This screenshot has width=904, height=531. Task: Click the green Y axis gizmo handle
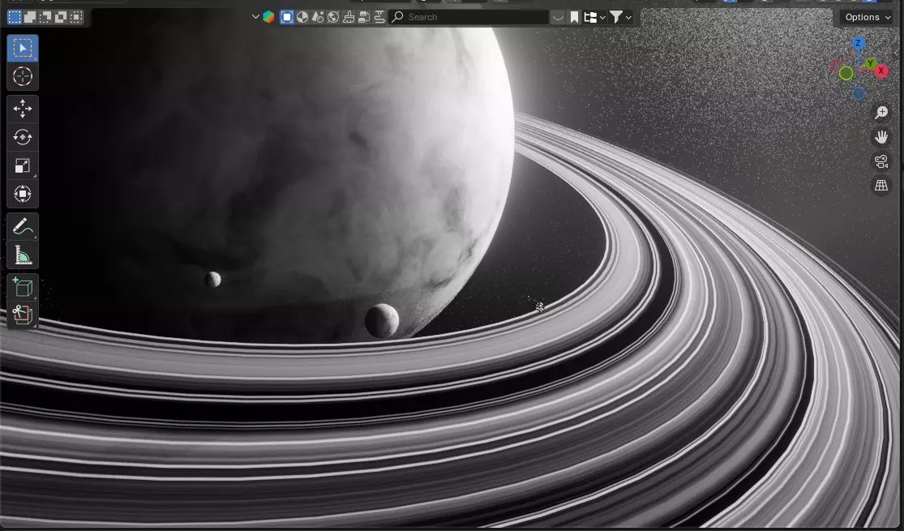(871, 63)
